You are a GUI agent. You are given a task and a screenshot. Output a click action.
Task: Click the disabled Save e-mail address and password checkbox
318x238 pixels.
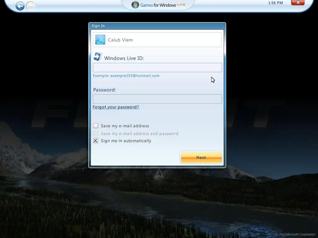(96, 133)
